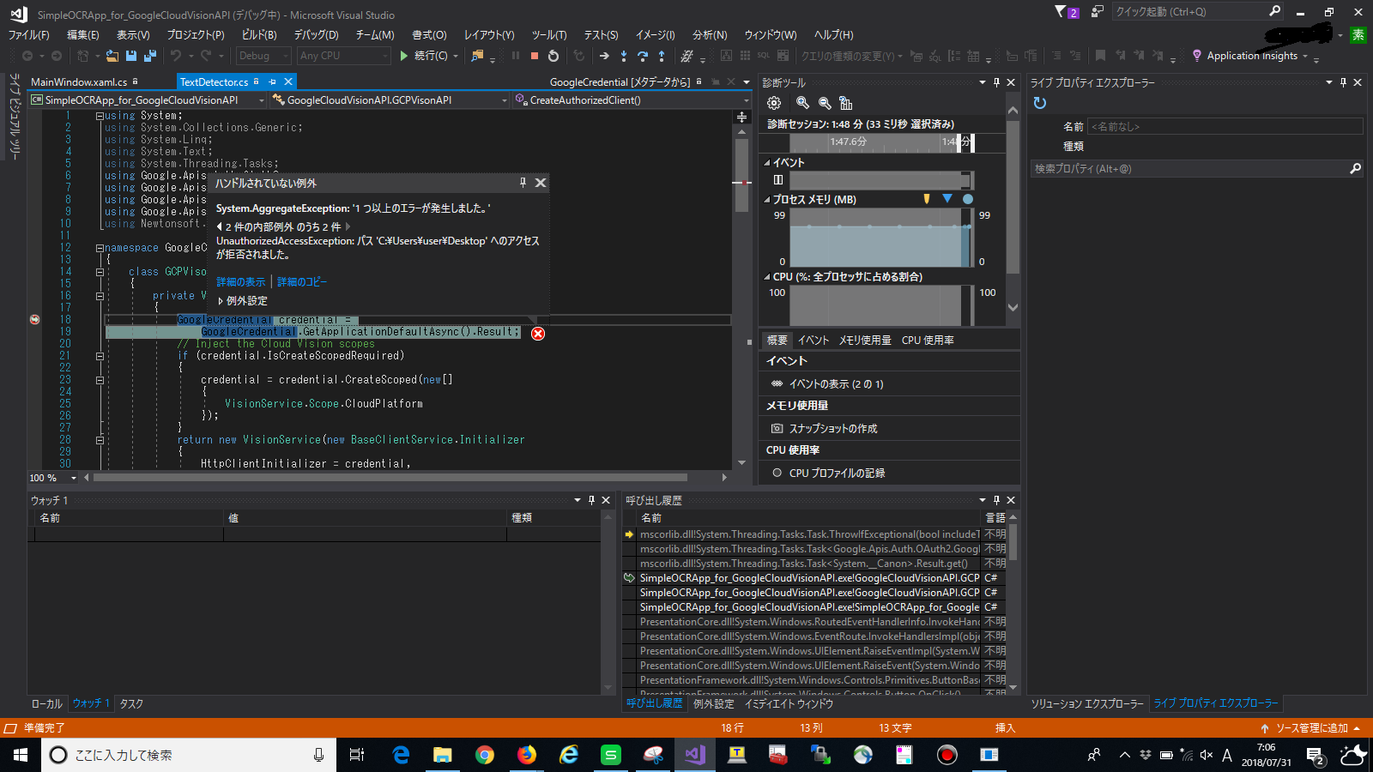Click Show Events (2 of 1) link
1373x772 pixels.
[836, 384]
